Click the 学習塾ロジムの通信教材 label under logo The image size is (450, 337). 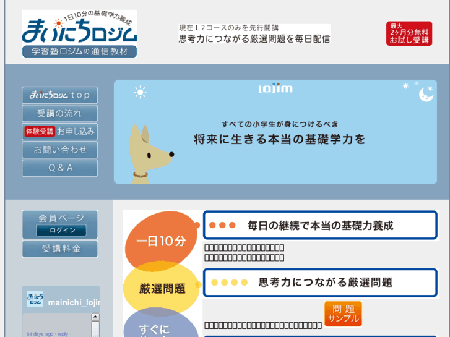pyautogui.click(x=79, y=51)
